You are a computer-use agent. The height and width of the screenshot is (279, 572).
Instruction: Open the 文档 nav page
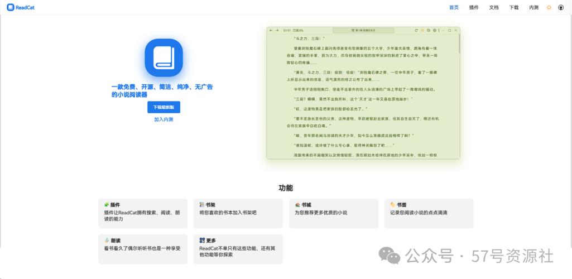[493, 7]
